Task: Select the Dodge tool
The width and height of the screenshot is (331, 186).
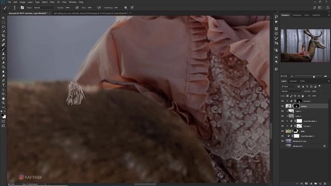Action: pyautogui.click(x=3, y=76)
